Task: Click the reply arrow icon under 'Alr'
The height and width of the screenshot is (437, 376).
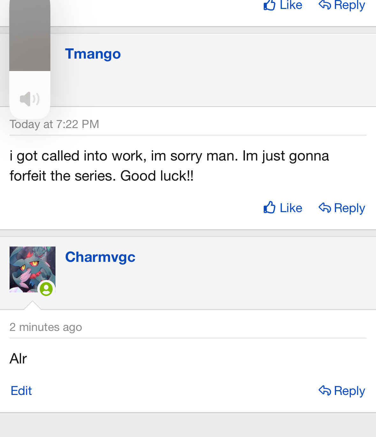Action: [325, 390]
